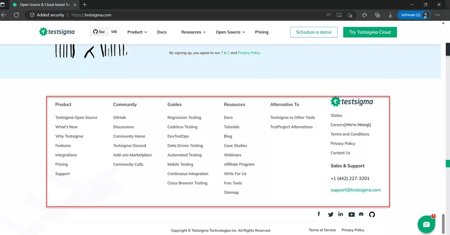Click the Testsigma logo in header
This screenshot has height=235, width=450.
click(57, 32)
